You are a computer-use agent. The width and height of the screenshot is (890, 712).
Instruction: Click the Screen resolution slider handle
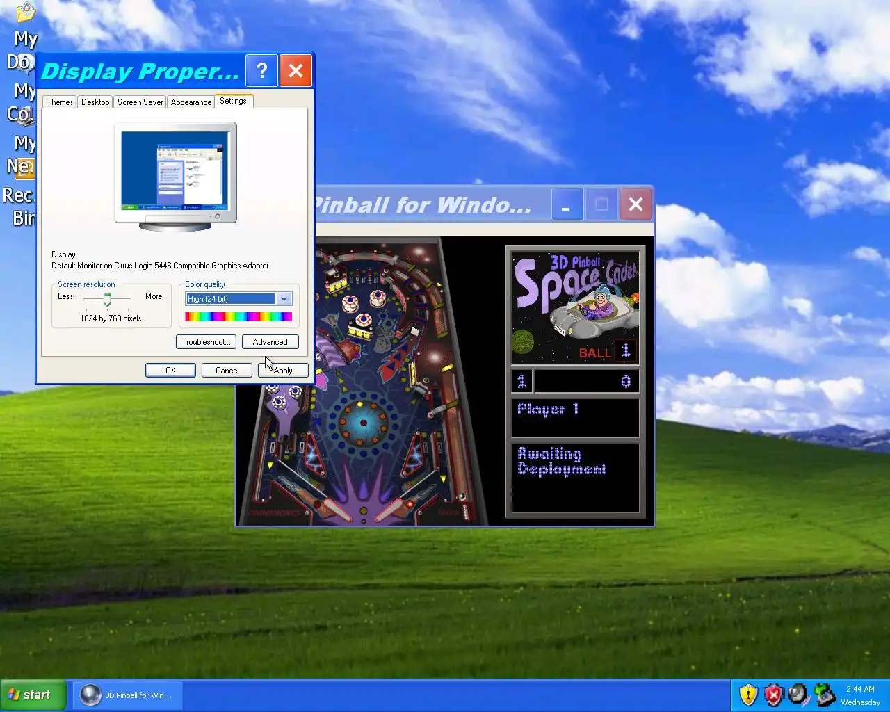click(107, 300)
